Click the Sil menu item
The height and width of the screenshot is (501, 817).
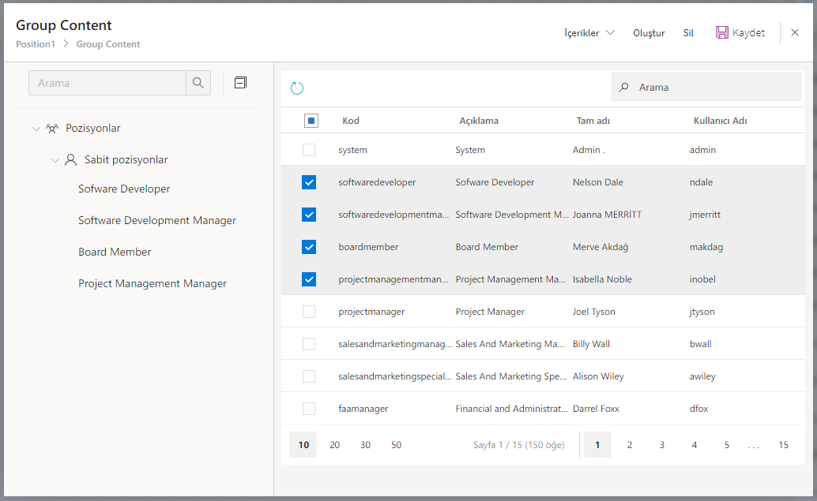coord(688,33)
